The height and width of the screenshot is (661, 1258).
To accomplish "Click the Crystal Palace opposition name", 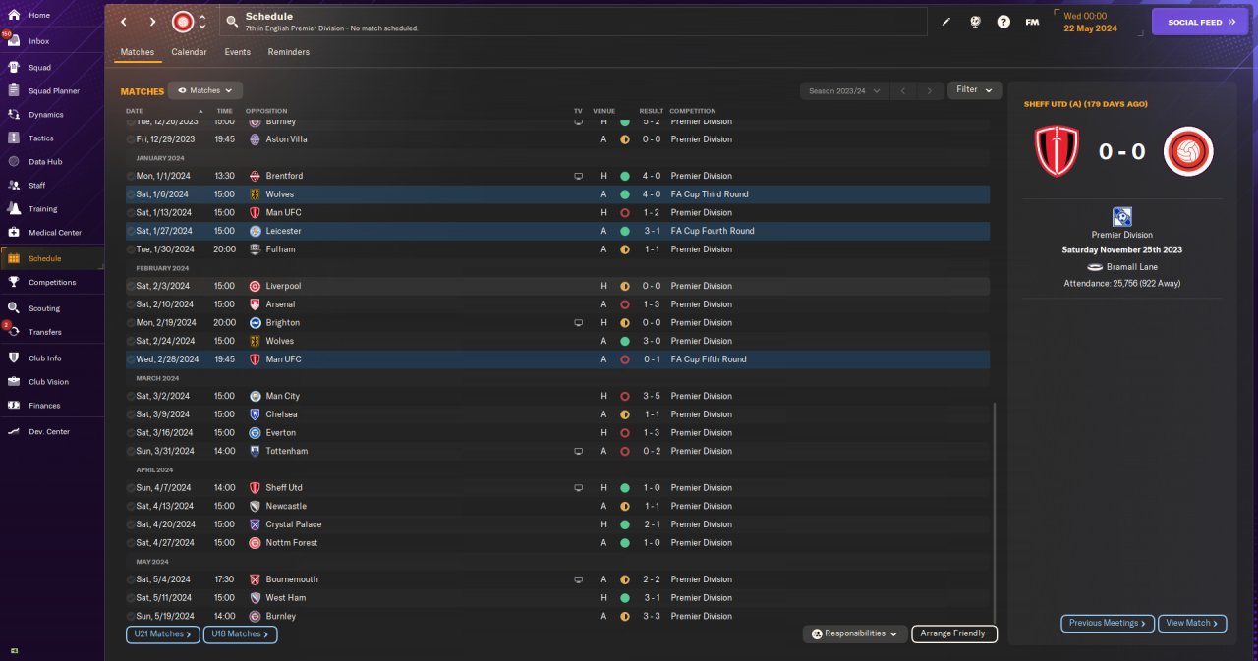I will pos(293,524).
